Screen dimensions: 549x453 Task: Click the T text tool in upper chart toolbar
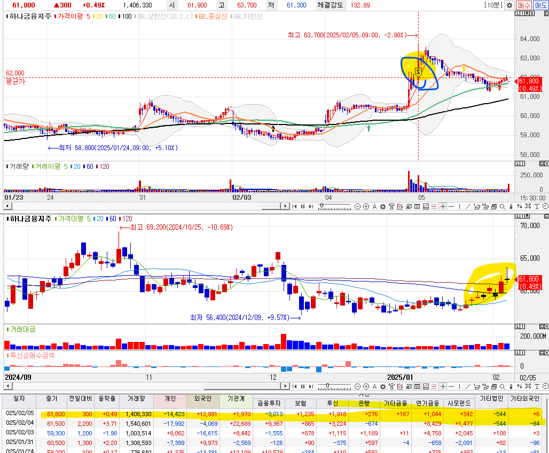pyautogui.click(x=537, y=207)
